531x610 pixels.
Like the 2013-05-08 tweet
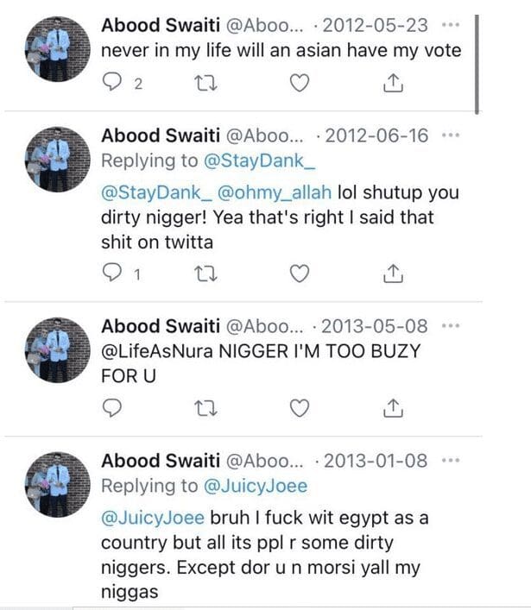[299, 407]
